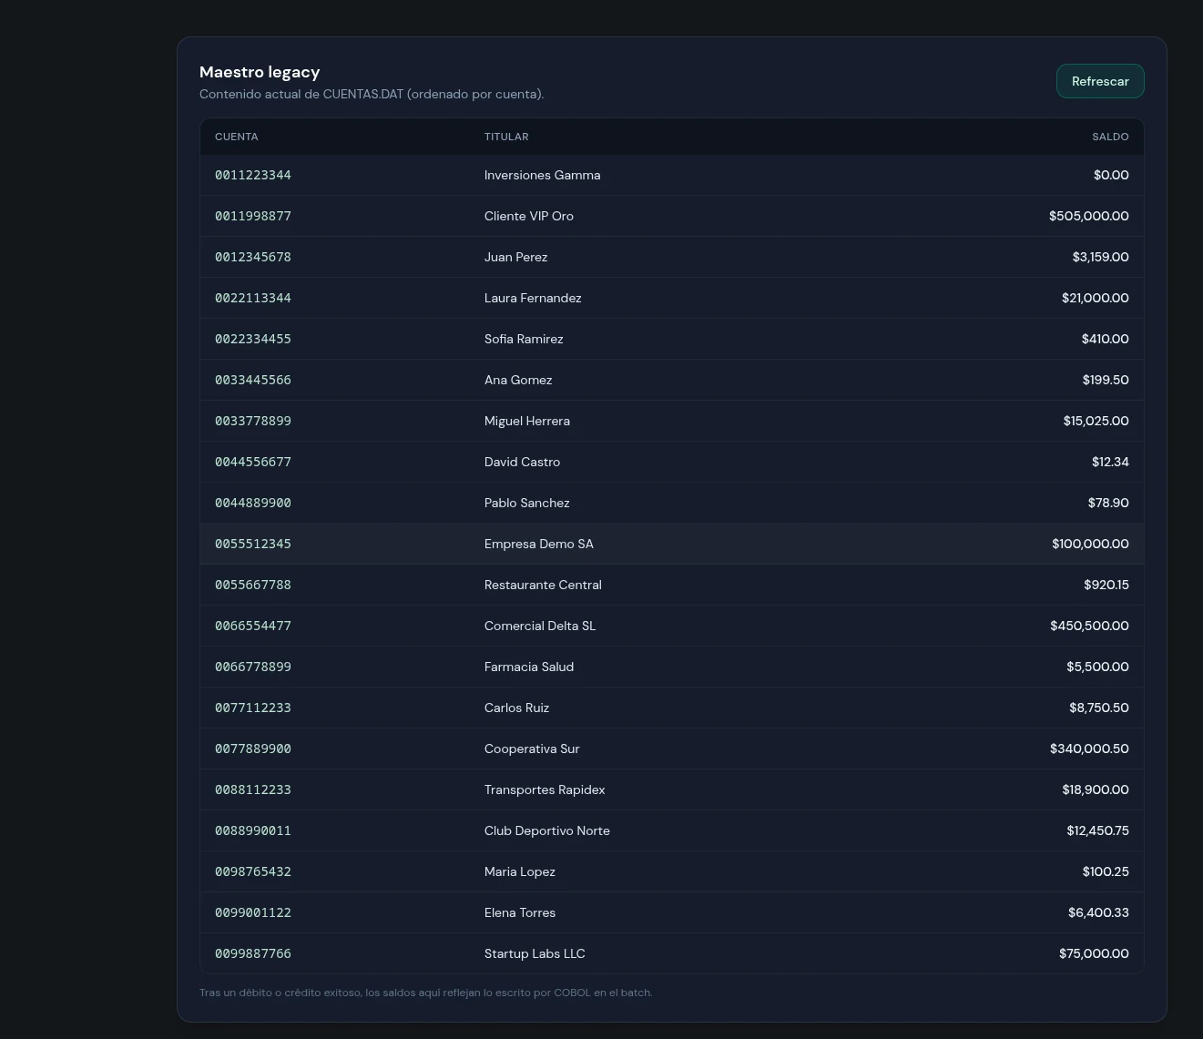Click titular Elena Torres
This screenshot has height=1039, width=1203.
point(520,912)
